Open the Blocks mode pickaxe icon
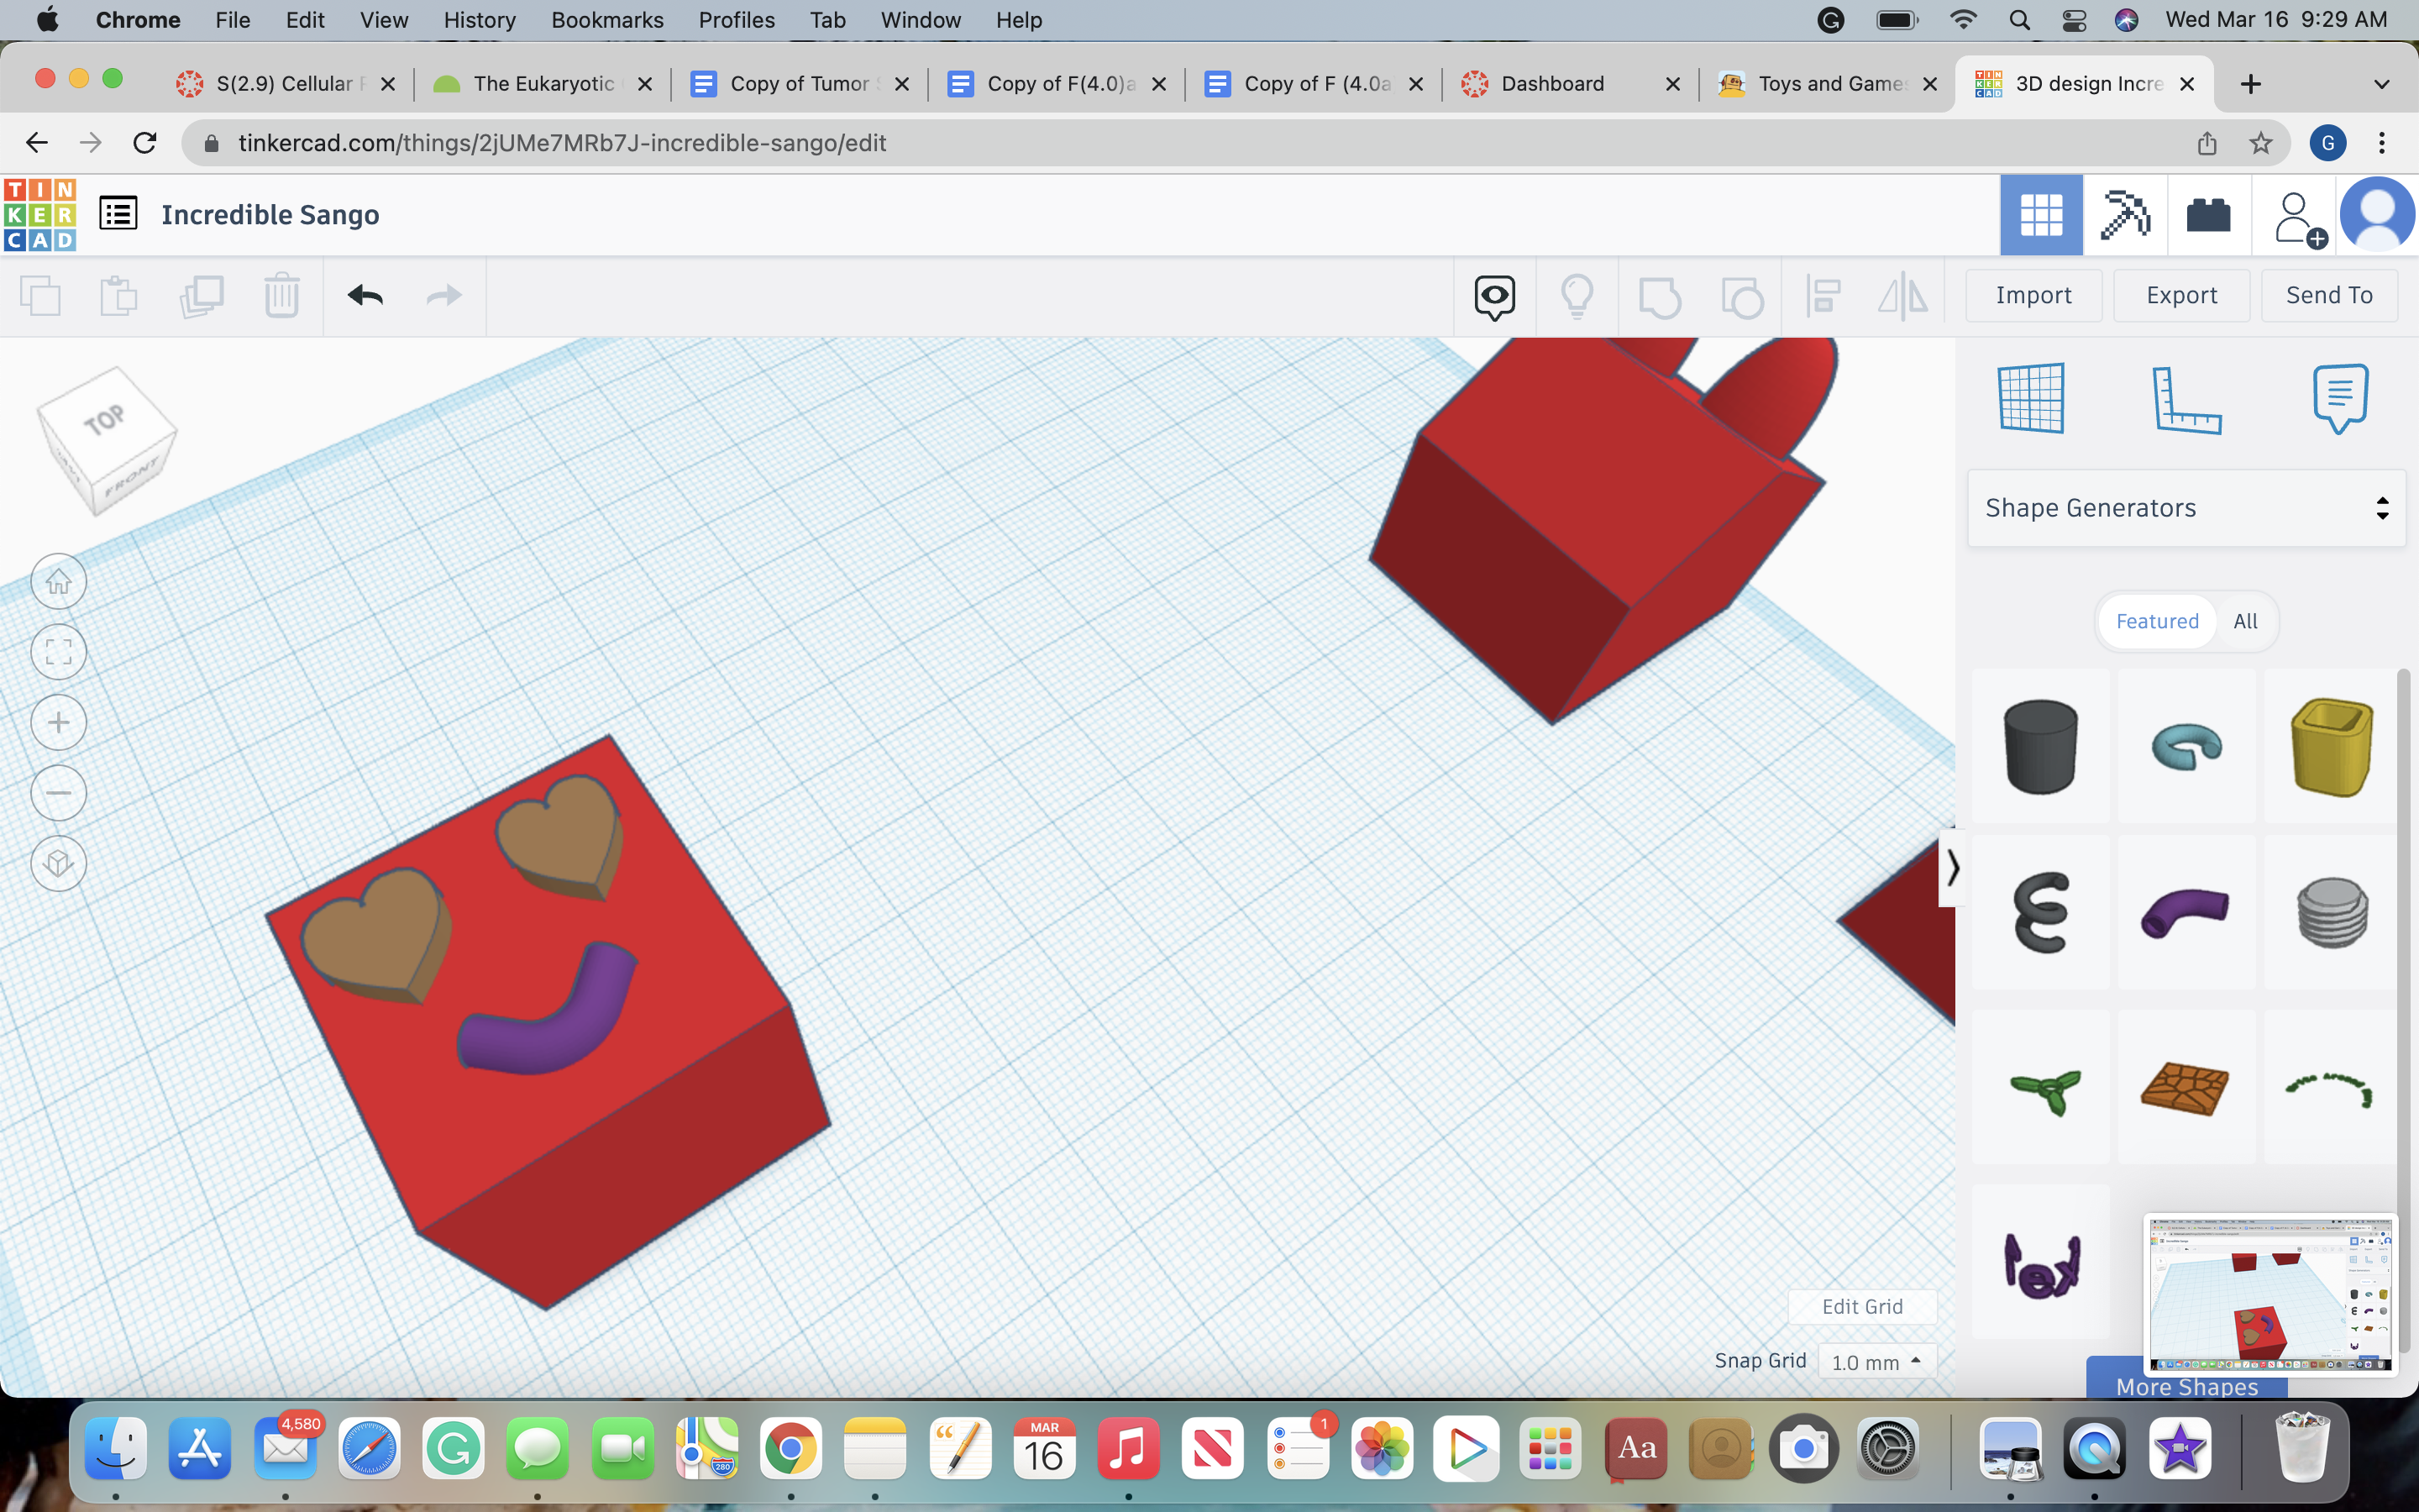The image size is (2419, 1512). [x=2124, y=215]
